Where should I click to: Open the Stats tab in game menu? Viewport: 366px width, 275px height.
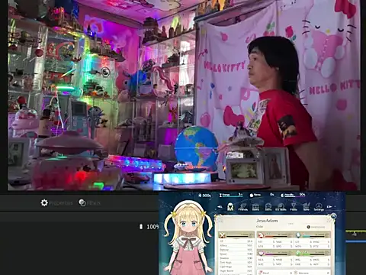point(230,207)
